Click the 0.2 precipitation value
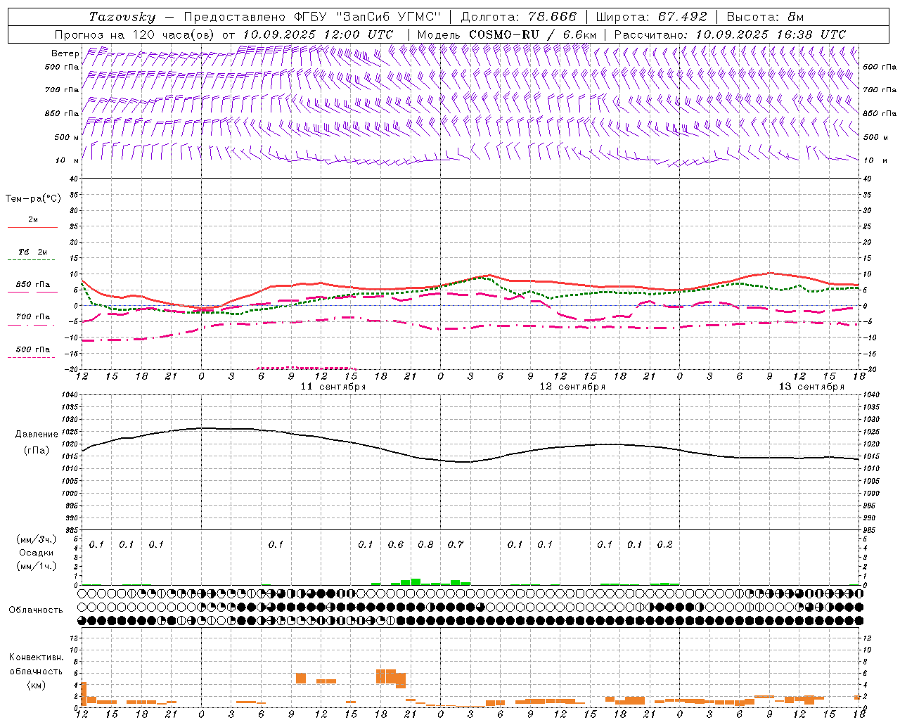Screen dimensions: 900x720 tap(664, 544)
